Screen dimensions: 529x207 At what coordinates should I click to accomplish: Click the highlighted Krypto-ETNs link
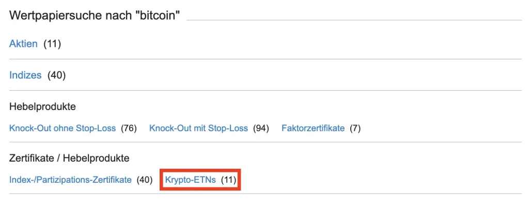190,180
